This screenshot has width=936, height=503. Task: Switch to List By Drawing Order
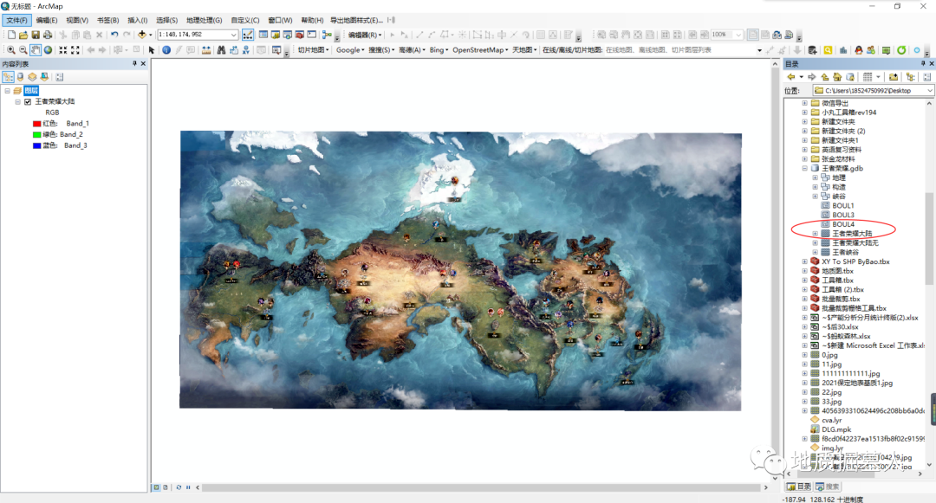pyautogui.click(x=9, y=77)
